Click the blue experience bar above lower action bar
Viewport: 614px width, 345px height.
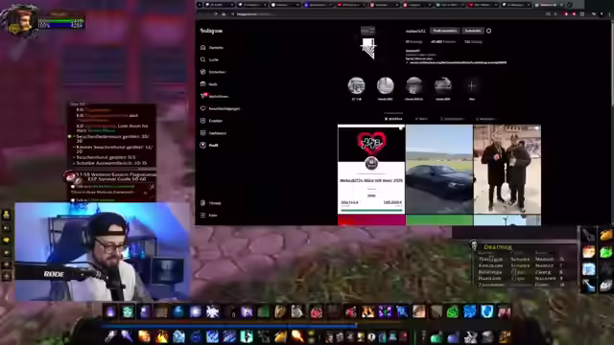click(229, 325)
